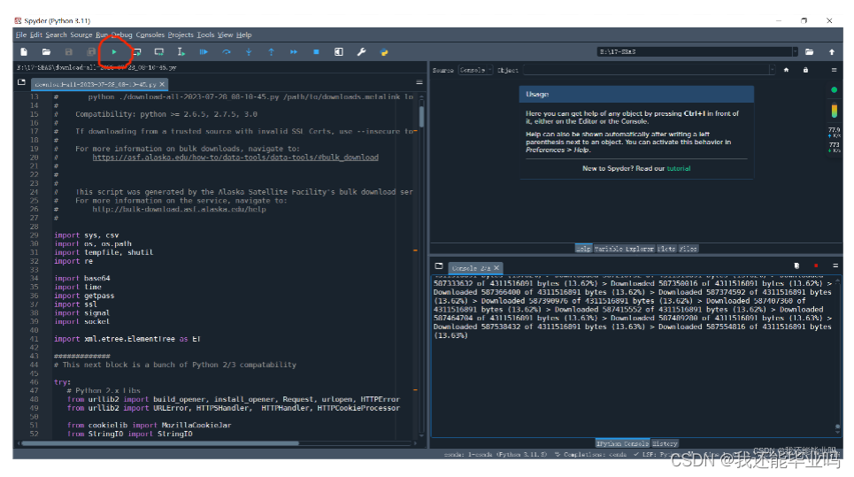
Task: Click conda environment status bar entry
Action: click(x=495, y=454)
